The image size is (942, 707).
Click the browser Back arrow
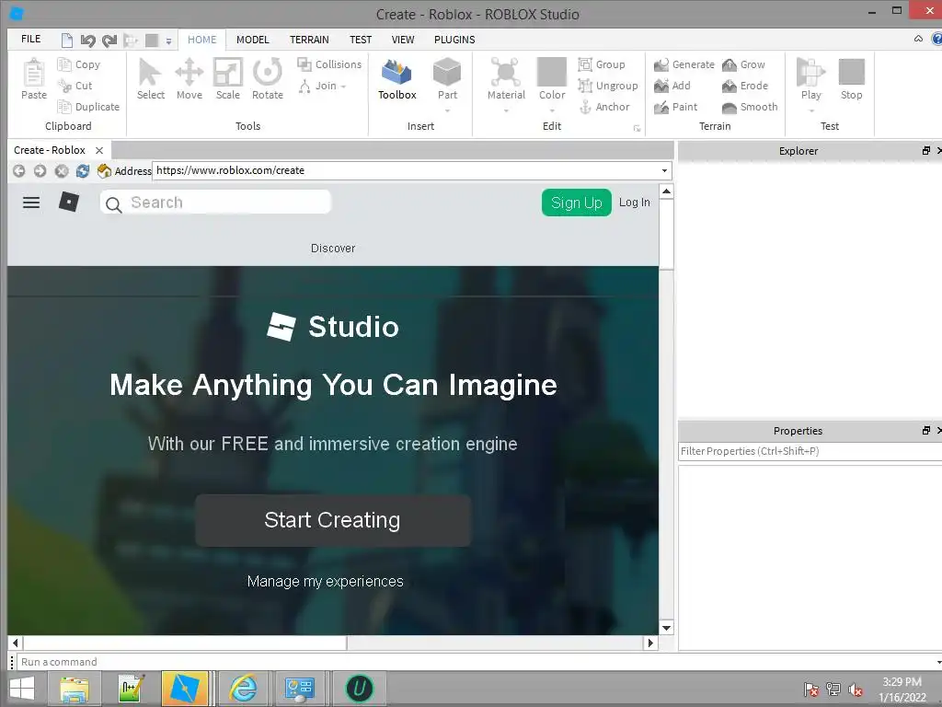click(18, 170)
